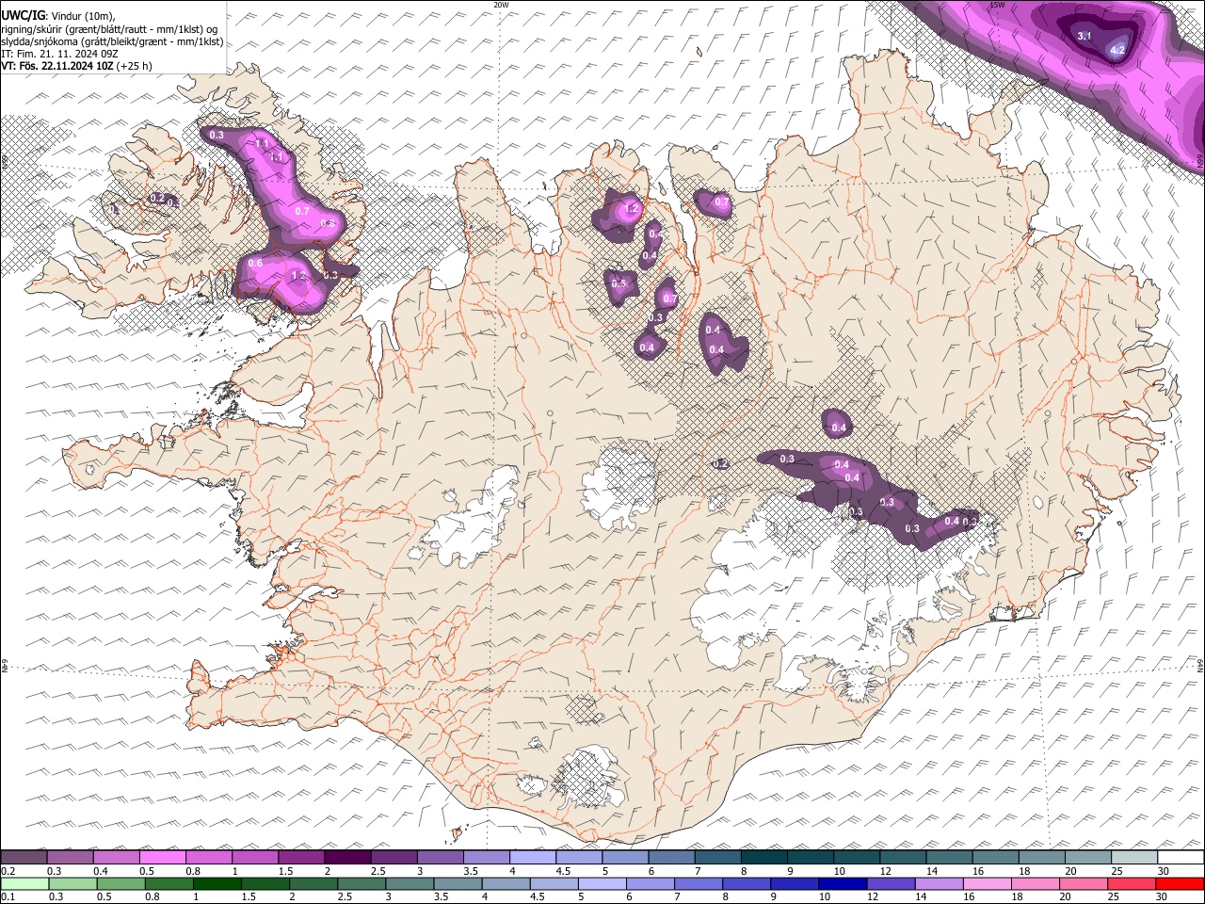Pick the upper-row teal swatch between 8 and 9
The width and height of the screenshot is (1205, 904).
[764, 858]
